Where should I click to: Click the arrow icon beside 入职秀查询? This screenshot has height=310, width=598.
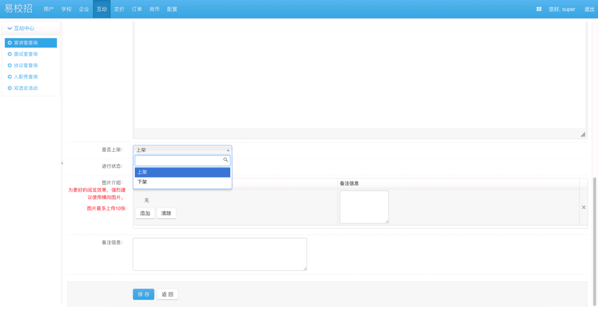tap(9, 77)
